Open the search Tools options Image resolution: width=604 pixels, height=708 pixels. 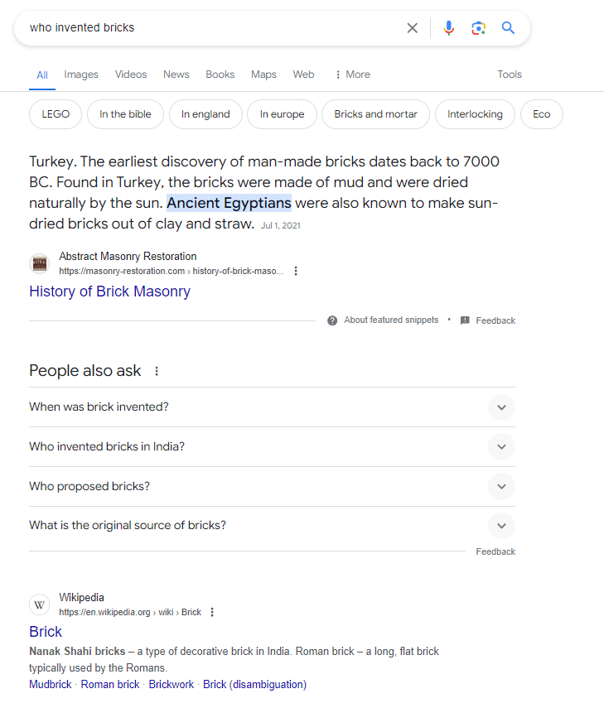[510, 75]
